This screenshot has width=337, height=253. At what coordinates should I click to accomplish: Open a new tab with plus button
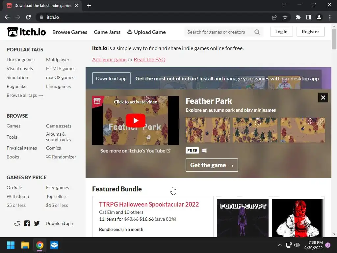point(89,6)
